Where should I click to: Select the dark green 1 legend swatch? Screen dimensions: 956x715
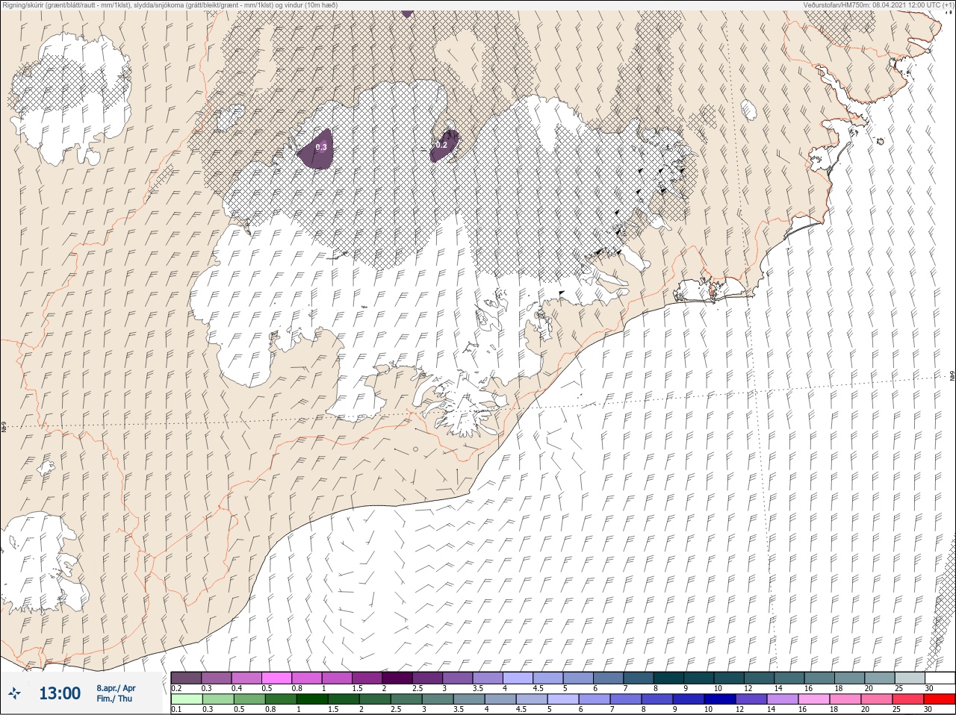click(x=311, y=699)
